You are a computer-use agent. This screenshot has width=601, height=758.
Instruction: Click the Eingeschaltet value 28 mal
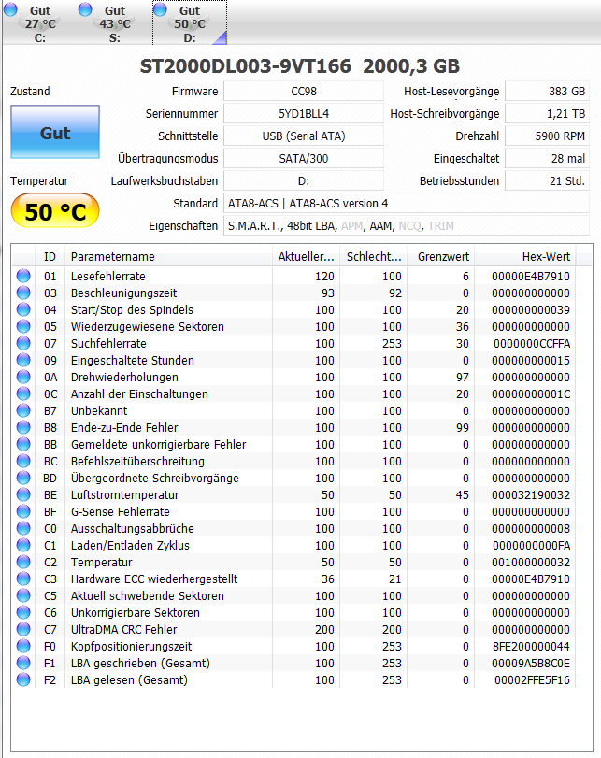[548, 159]
